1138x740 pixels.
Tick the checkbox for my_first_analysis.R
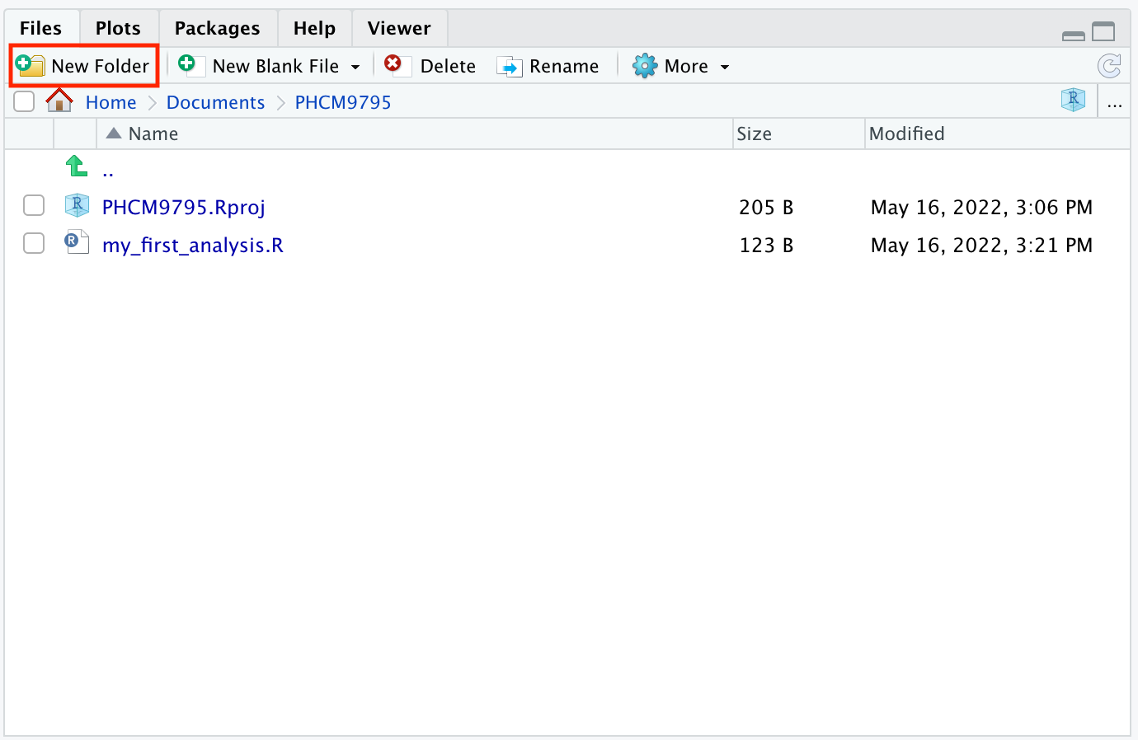point(34,244)
